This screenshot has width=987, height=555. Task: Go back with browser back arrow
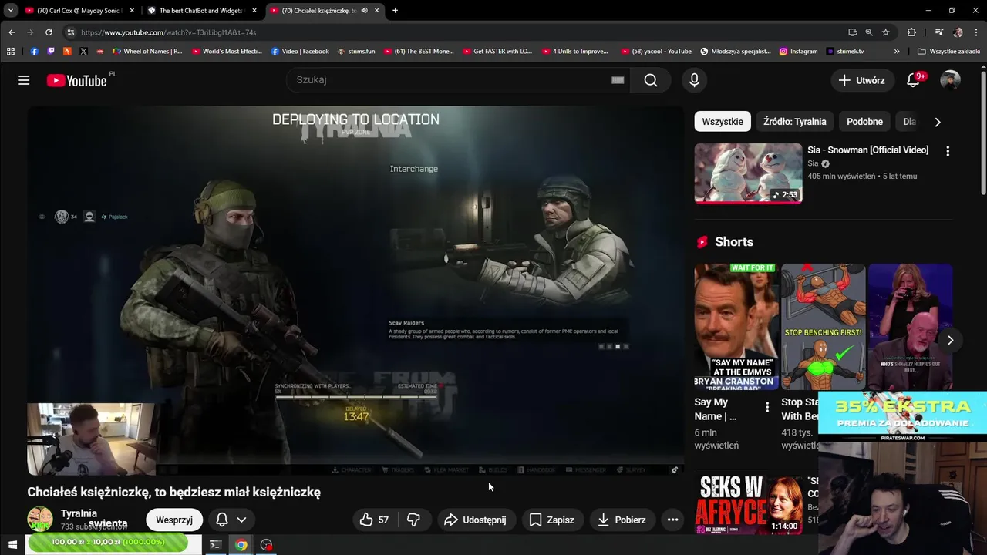12,32
